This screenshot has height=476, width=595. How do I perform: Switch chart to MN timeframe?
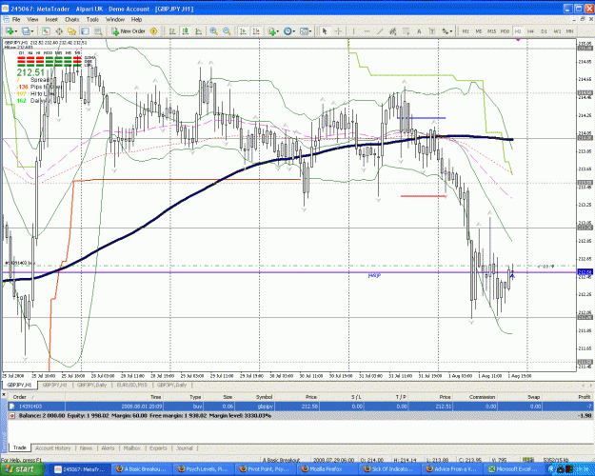point(569,31)
